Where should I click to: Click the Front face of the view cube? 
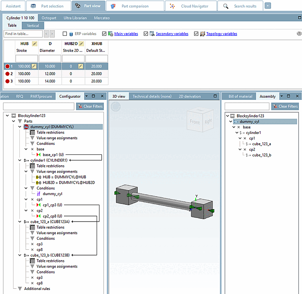(x=194, y=121)
